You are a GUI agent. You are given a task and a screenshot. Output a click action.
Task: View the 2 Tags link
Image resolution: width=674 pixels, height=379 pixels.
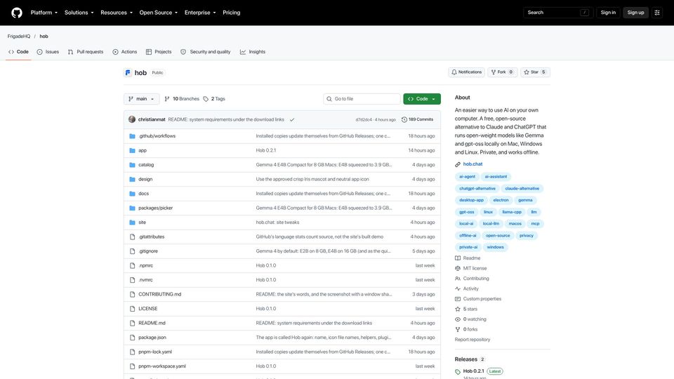pyautogui.click(x=214, y=99)
